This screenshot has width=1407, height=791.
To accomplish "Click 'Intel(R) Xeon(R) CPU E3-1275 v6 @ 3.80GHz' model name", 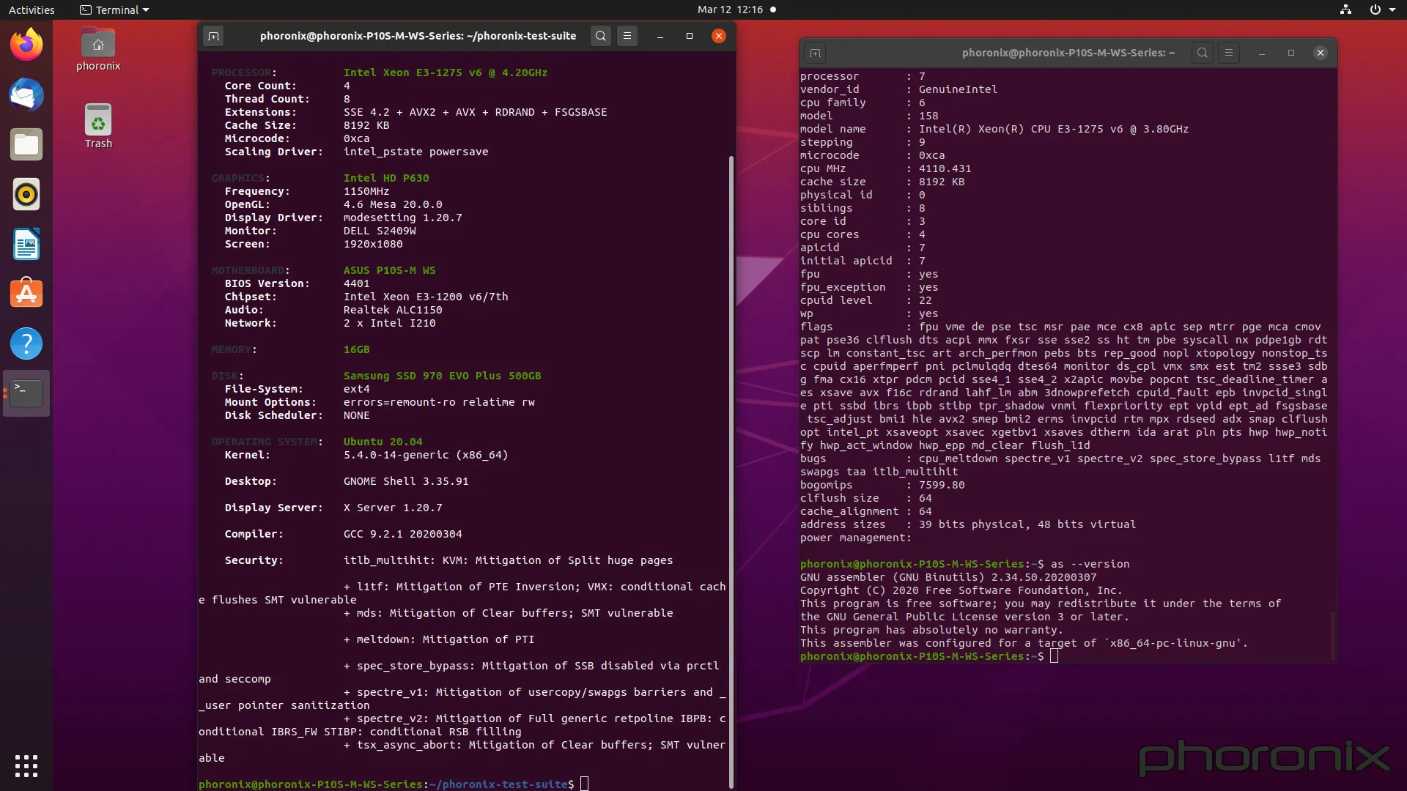I will click(x=1054, y=129).
